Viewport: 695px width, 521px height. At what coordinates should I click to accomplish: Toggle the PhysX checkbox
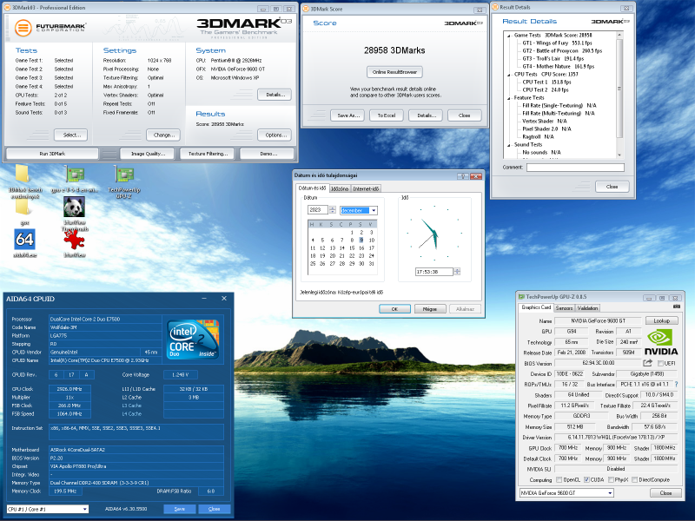point(612,480)
